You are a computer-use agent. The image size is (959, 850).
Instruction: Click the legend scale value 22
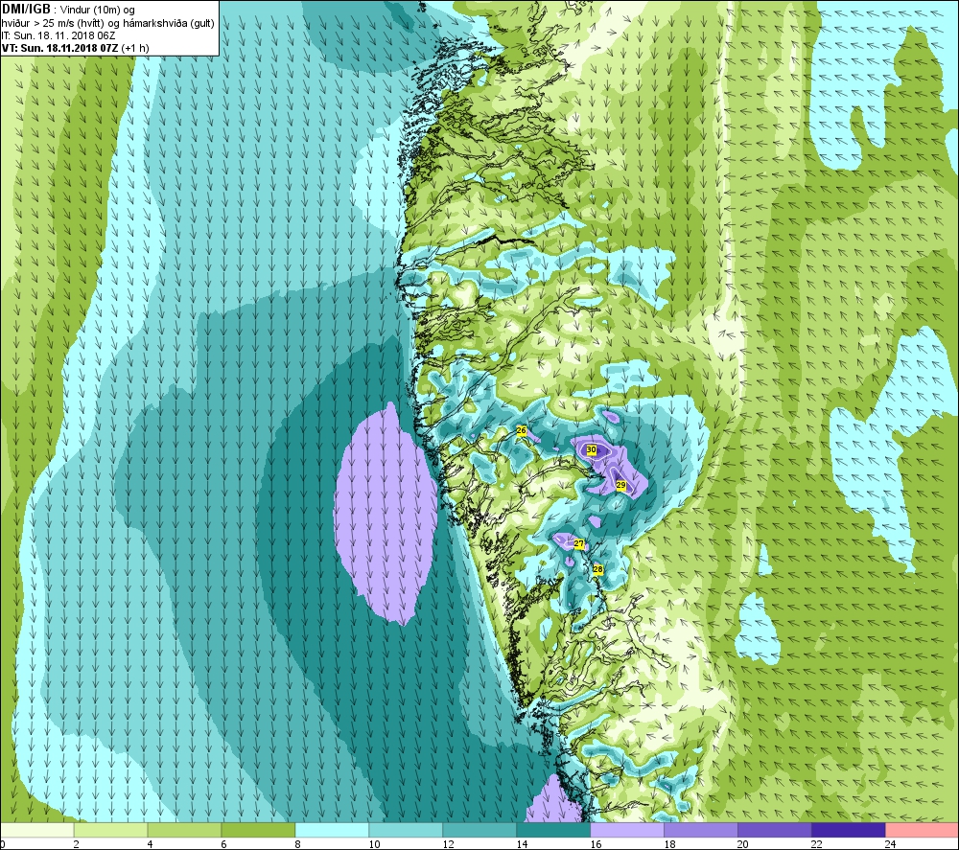(817, 844)
